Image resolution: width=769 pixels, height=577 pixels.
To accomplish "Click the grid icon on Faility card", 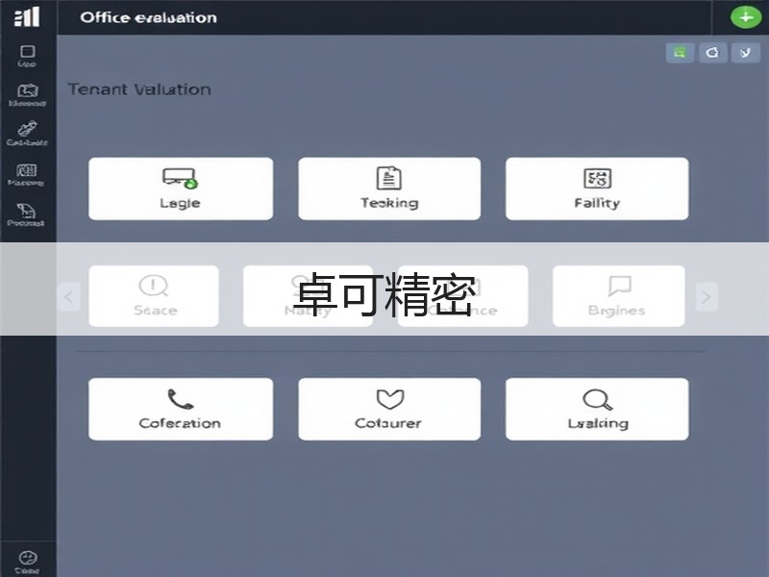I will tap(597, 178).
